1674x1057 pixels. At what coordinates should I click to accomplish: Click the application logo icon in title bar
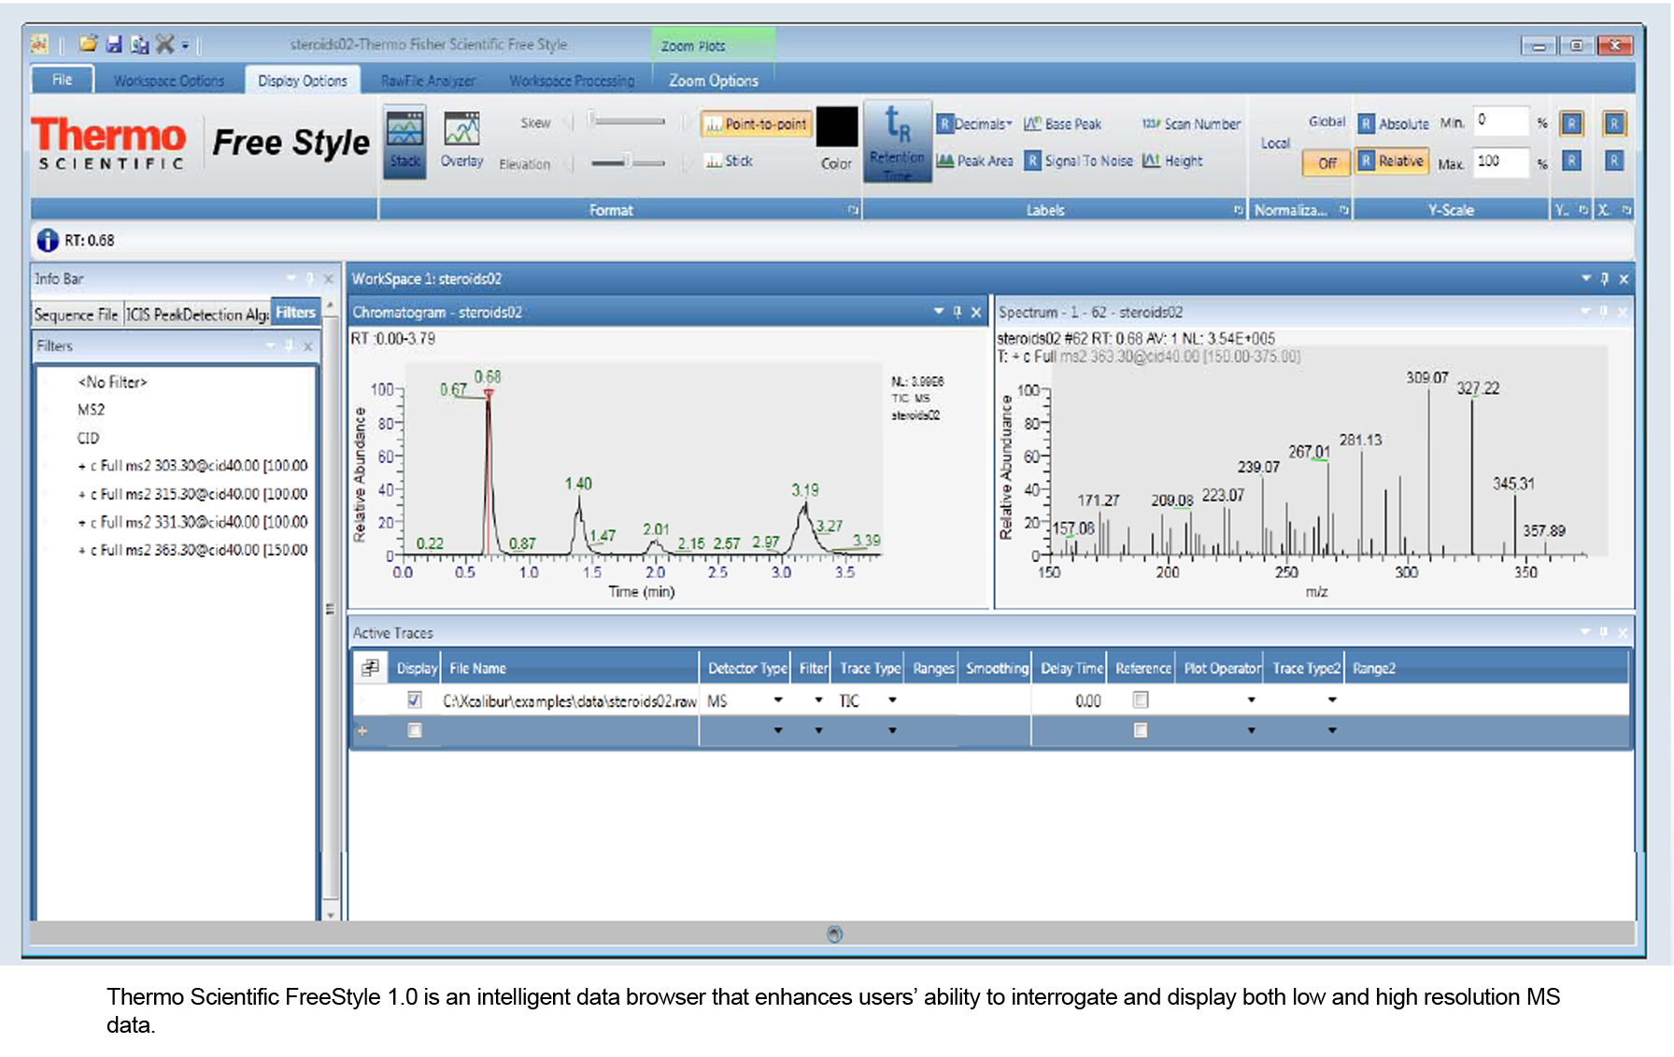coord(39,44)
